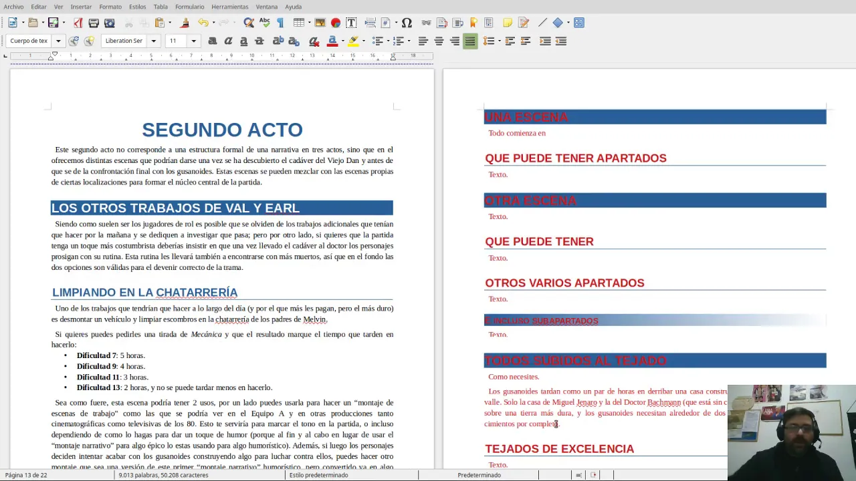Open the New document dropdown arrow

(x=23, y=23)
